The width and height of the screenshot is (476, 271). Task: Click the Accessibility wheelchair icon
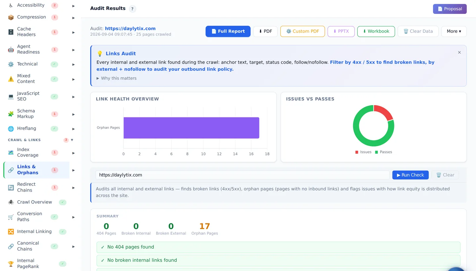[x=11, y=5]
